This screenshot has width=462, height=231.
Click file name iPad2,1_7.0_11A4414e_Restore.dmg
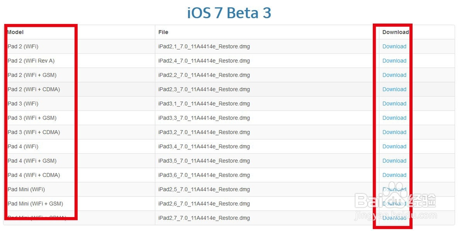pos(204,47)
